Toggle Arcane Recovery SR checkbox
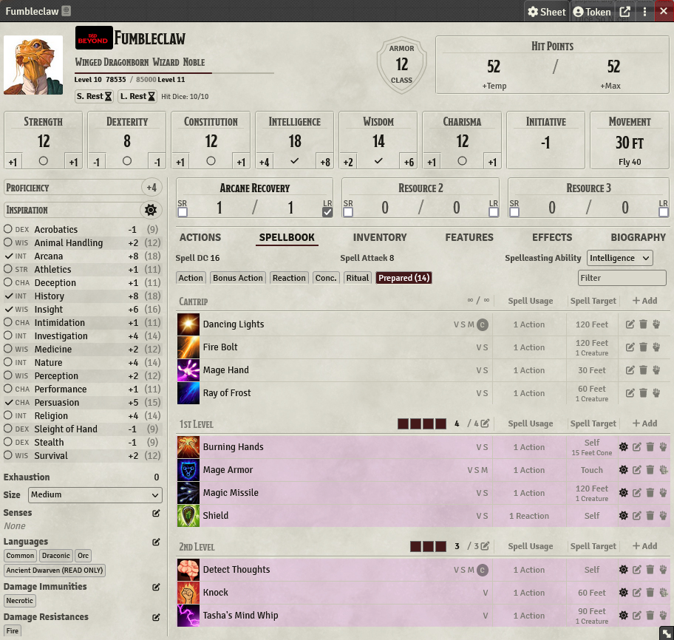The height and width of the screenshot is (640, 674). 183,212
